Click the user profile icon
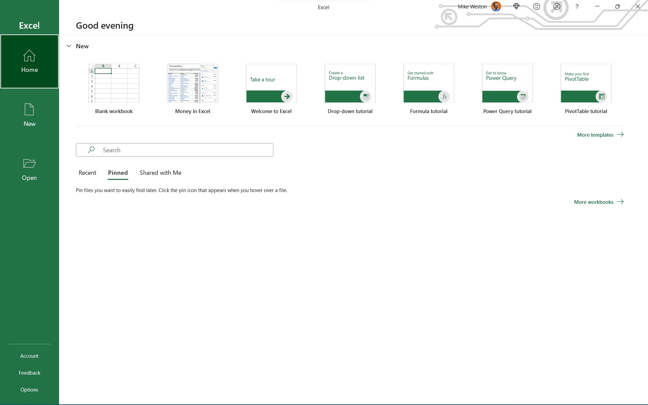 coord(496,6)
